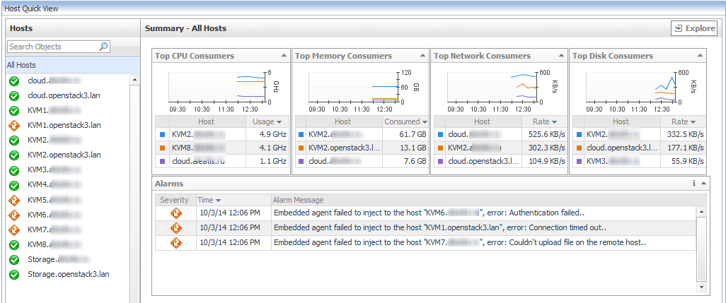Collapse the Top CPU Consumers panel
Viewport: 726px width, 303px height.
pyautogui.click(x=284, y=56)
